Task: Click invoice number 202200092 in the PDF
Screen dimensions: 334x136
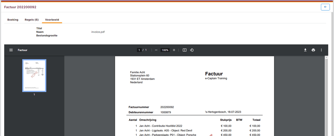Action: [167, 107]
